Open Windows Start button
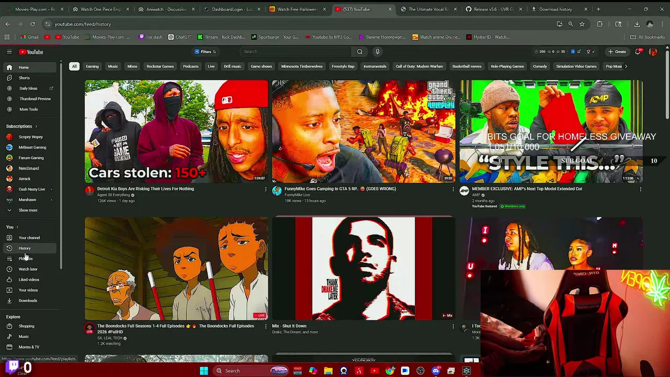 click(x=204, y=371)
